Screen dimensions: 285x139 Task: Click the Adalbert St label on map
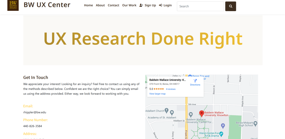tap(179, 121)
